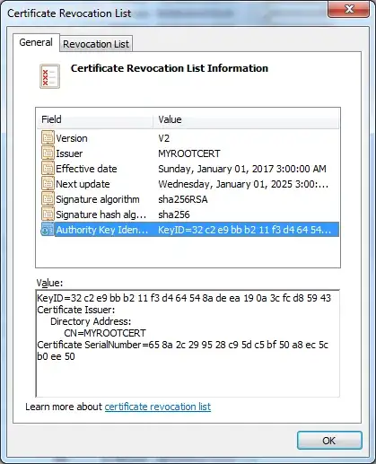Click the Authority Key Identifier extension icon
Image resolution: width=376 pixels, height=464 pixels.
pos(48,230)
